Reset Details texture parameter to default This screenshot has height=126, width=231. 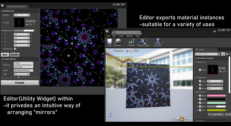(227, 72)
